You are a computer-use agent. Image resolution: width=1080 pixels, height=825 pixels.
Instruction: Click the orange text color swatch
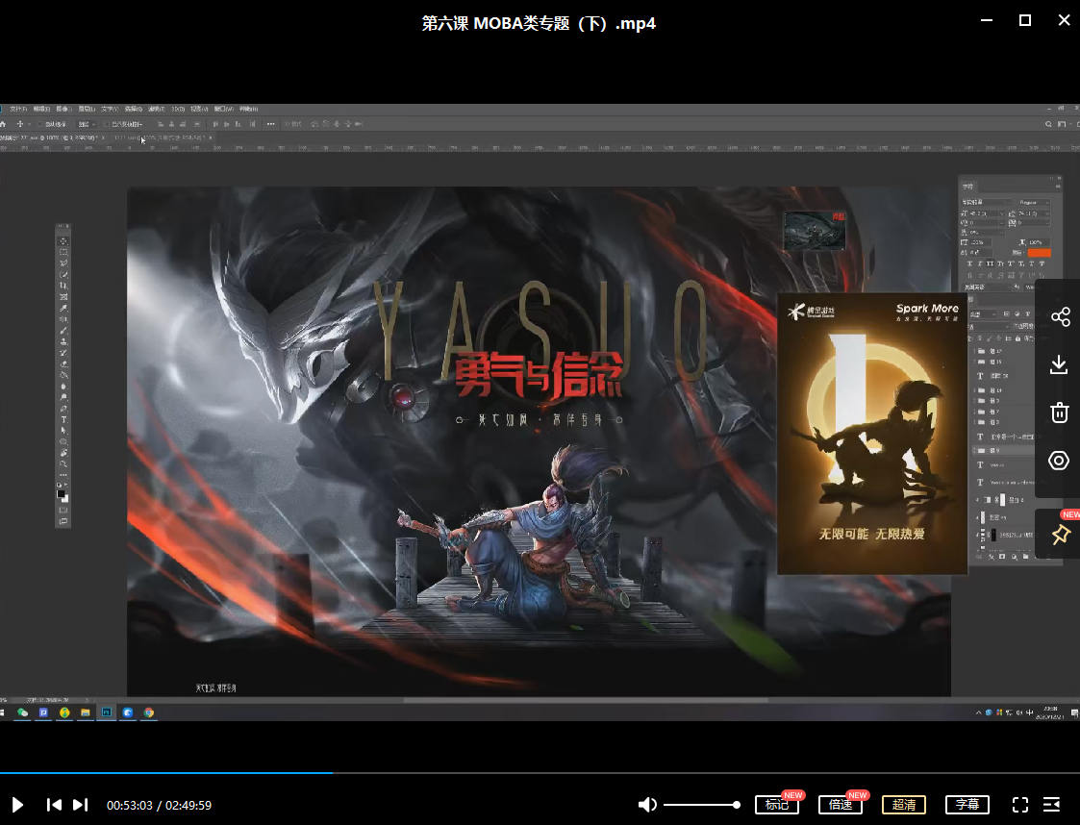coord(1039,252)
